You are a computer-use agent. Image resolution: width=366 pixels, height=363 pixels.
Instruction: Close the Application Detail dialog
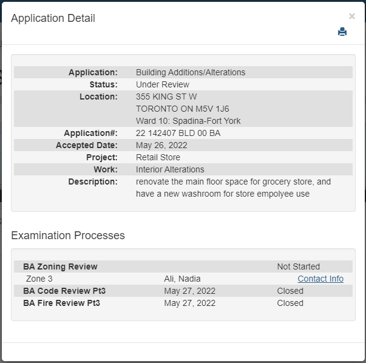[x=352, y=16]
